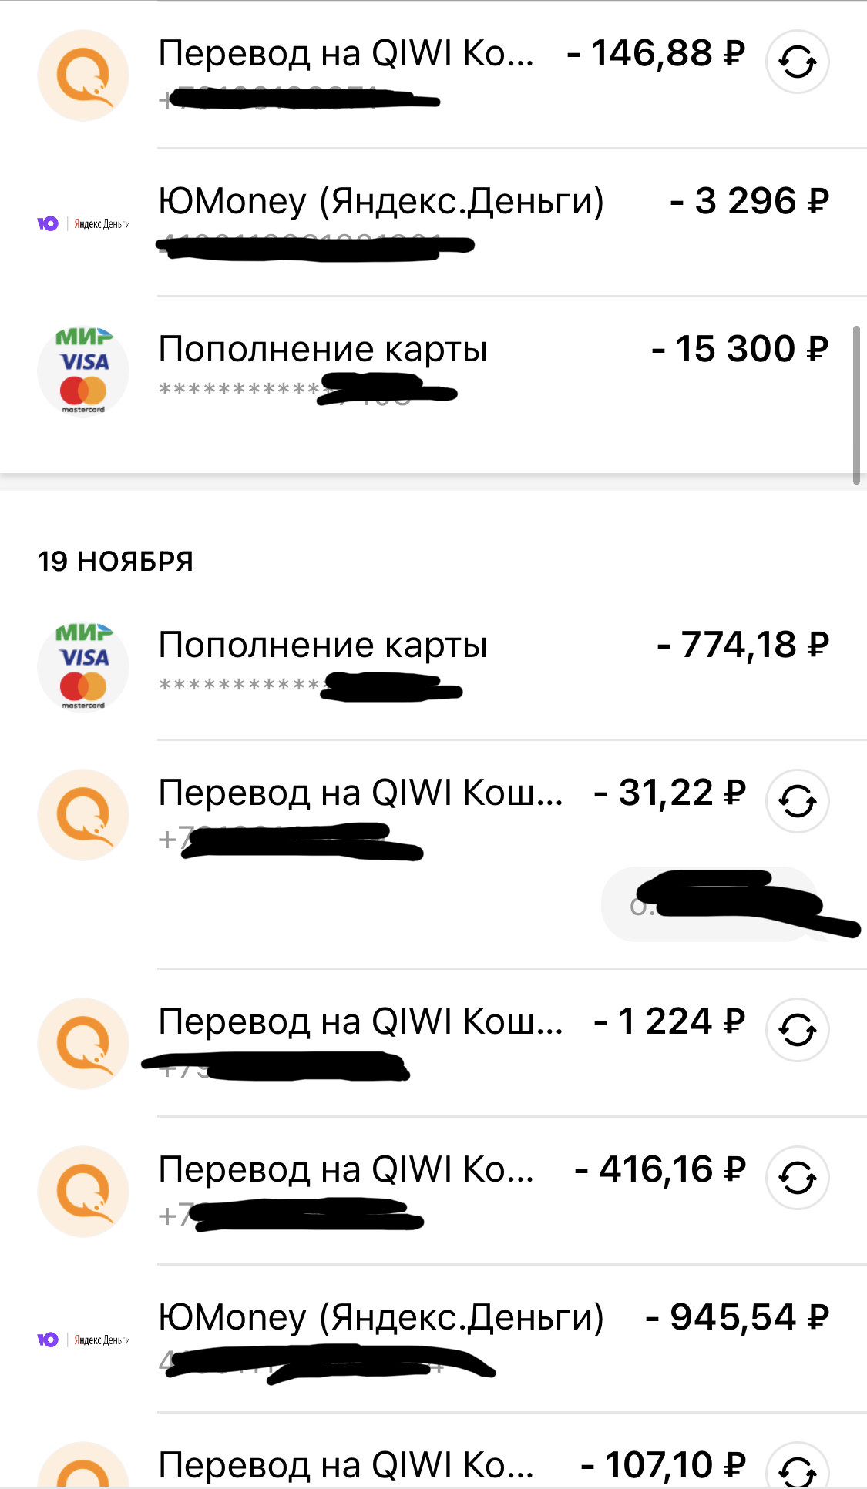Click the vertical scrollbar handle
This screenshot has height=1489, width=867.
point(856,404)
